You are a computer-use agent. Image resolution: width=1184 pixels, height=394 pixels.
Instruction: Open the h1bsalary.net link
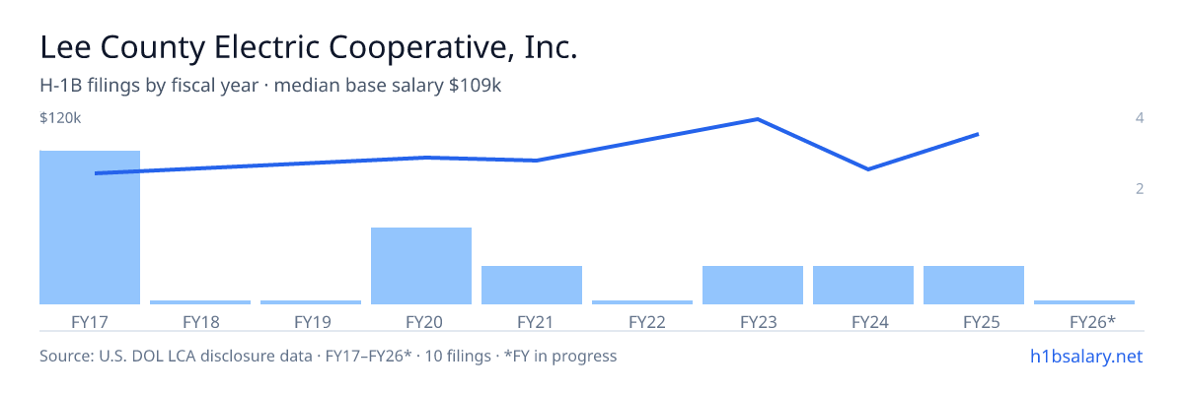coord(1085,356)
